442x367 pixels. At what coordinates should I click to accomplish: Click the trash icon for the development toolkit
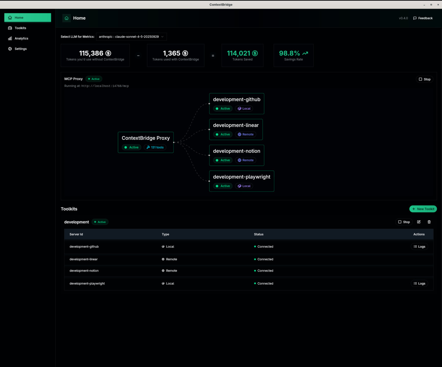(429, 222)
